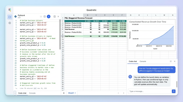Switch to Console tab below editor
Screen dimensions: 183x102
pyautogui.click(x=32, y=93)
